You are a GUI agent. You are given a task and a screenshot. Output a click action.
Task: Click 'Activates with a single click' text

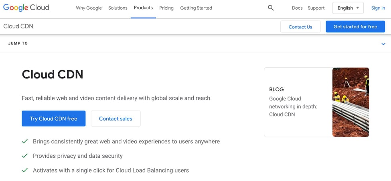[x=111, y=170]
